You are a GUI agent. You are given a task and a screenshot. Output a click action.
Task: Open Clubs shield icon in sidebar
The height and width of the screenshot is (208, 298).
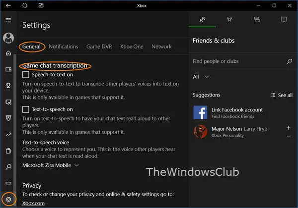(x=8, y=118)
